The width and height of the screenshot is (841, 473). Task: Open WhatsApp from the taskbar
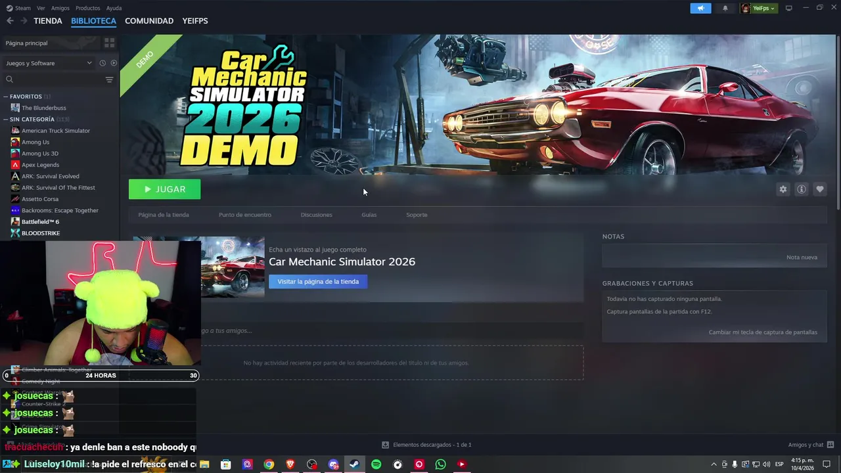coord(440,464)
